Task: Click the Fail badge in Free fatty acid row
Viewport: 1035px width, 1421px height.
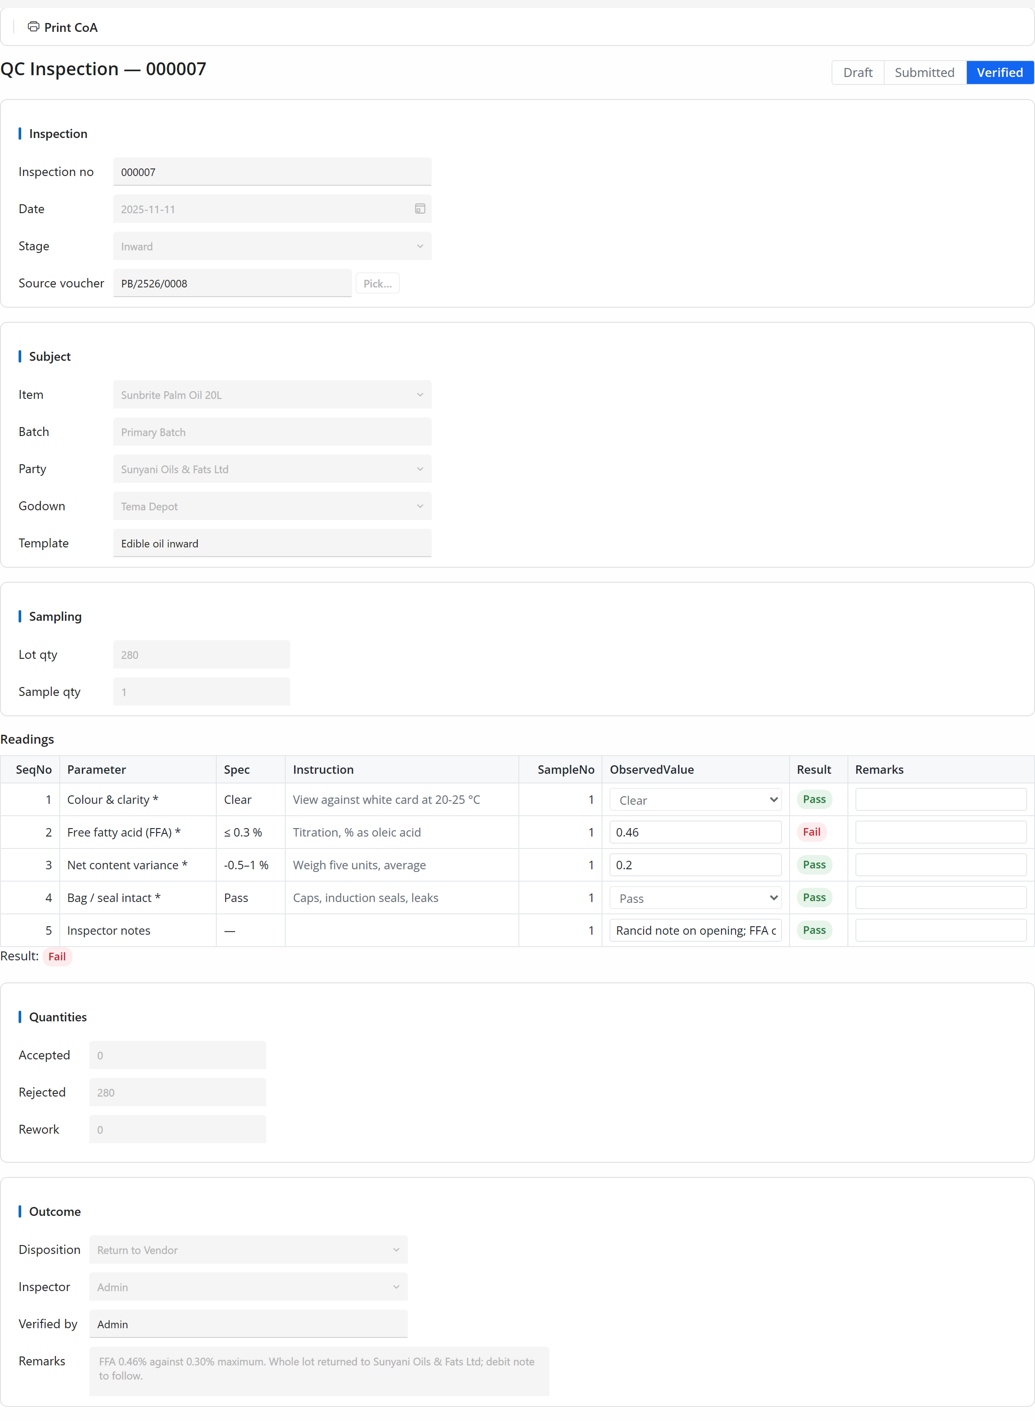Action: click(811, 832)
